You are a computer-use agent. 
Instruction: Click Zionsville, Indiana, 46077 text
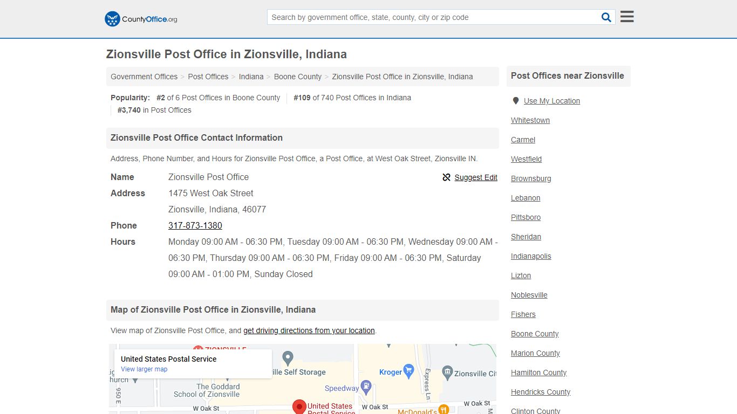coord(217,209)
